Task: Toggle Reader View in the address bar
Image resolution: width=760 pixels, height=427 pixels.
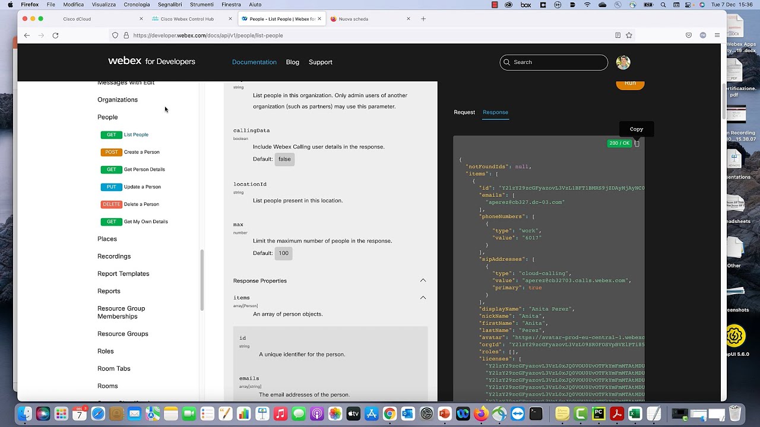Action: coord(617,36)
